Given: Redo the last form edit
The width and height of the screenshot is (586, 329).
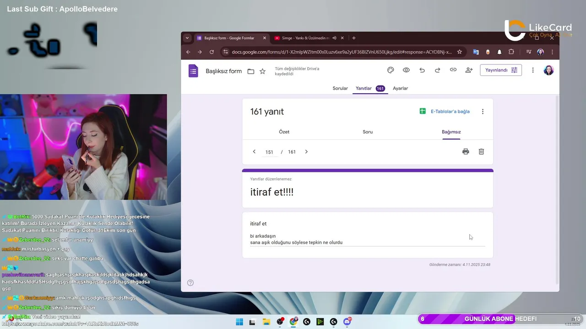Looking at the screenshot, I should click(438, 70).
